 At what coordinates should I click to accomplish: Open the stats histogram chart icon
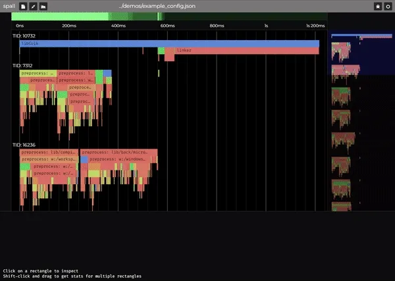[43, 7]
